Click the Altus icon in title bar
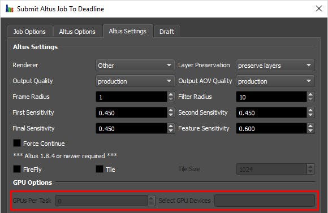Screen dimensions: 328x213 (x=10, y=9)
